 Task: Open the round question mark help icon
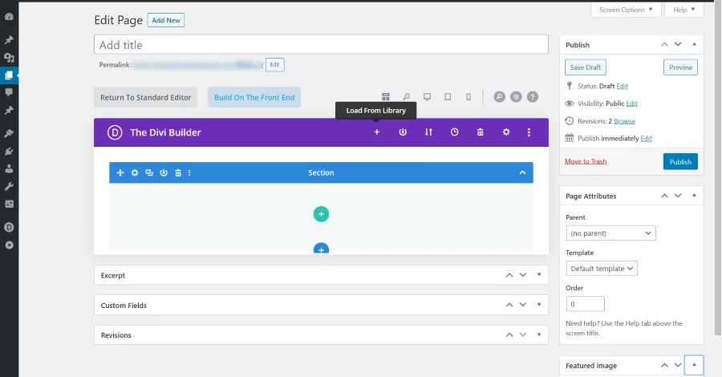click(x=533, y=97)
